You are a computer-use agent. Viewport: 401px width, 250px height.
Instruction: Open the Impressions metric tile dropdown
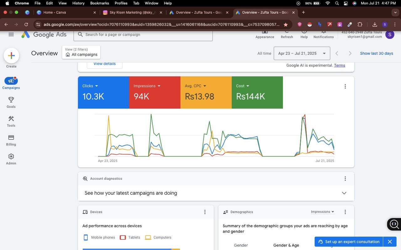pyautogui.click(x=147, y=86)
